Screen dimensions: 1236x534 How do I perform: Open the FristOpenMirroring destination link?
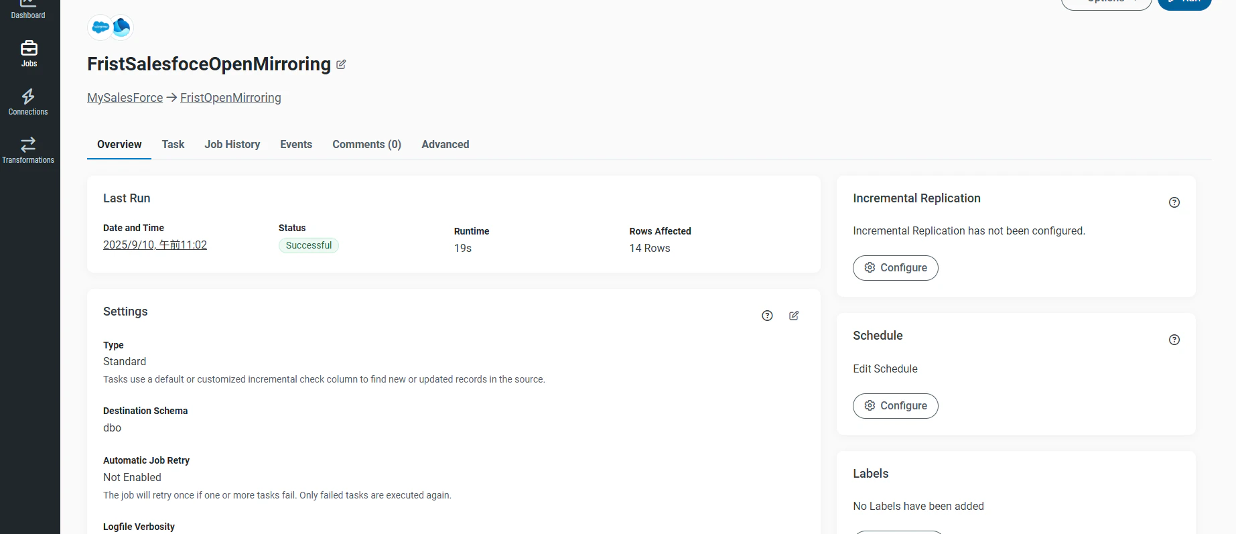(x=230, y=98)
